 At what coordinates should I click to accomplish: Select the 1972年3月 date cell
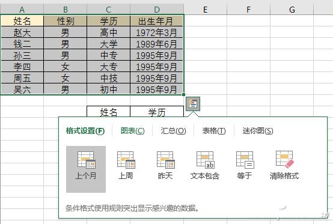pos(157,32)
